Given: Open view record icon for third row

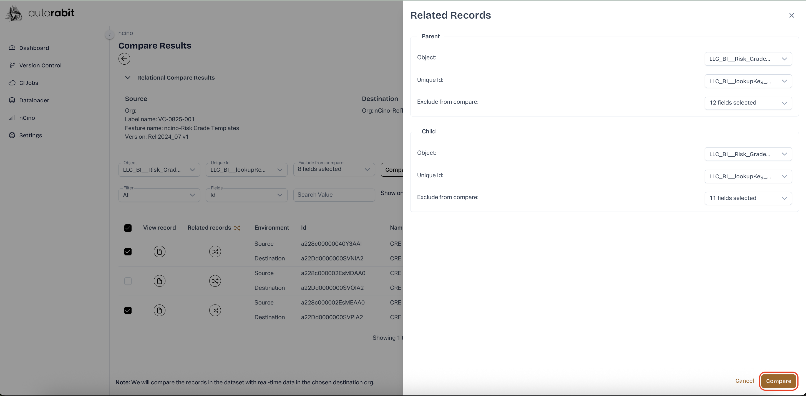Looking at the screenshot, I should click(159, 310).
